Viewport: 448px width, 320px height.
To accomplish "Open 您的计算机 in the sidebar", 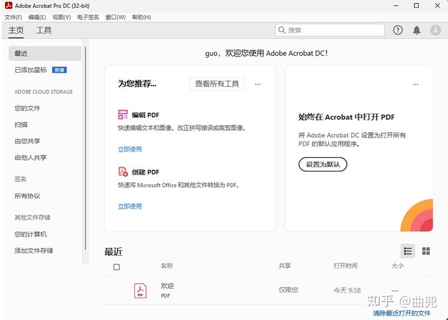I will click(x=31, y=234).
